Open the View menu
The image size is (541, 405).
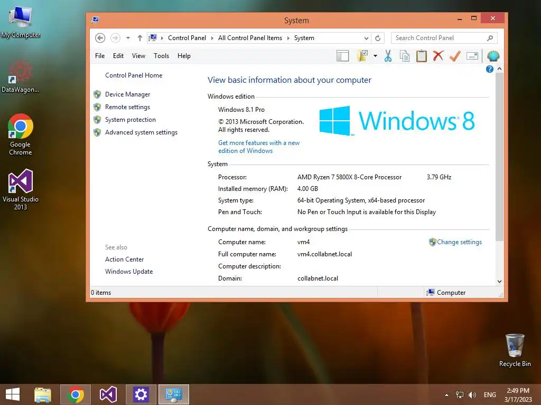tap(138, 56)
